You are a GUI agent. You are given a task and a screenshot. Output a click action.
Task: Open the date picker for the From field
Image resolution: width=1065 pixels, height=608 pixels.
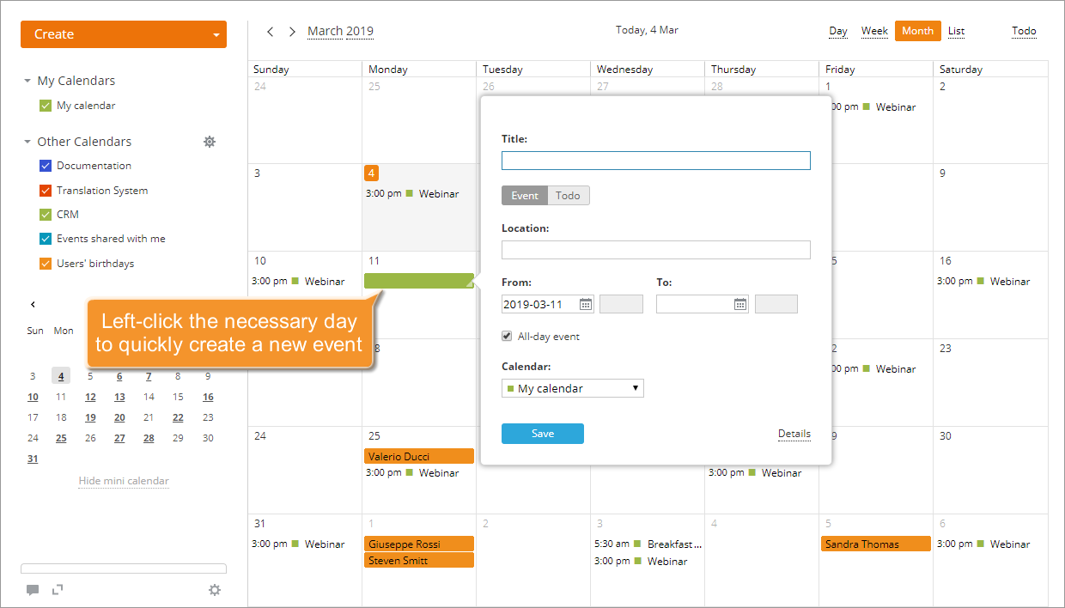[x=585, y=303]
